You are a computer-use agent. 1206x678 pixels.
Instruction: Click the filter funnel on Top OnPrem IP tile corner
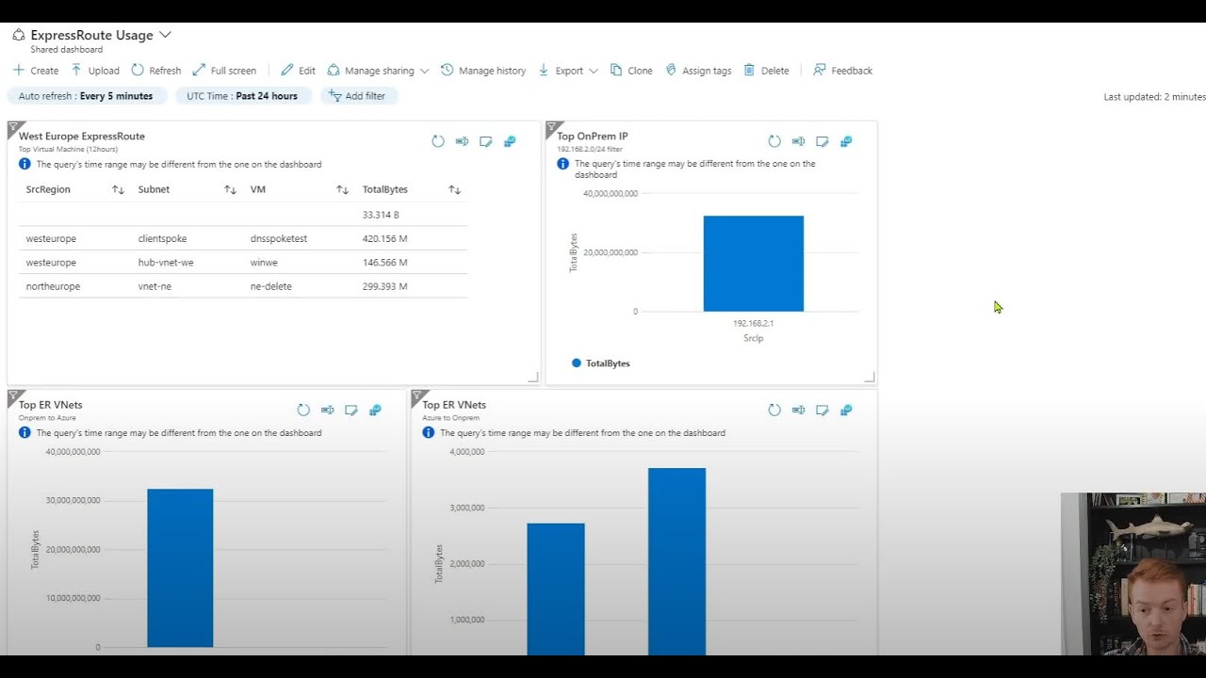point(553,127)
